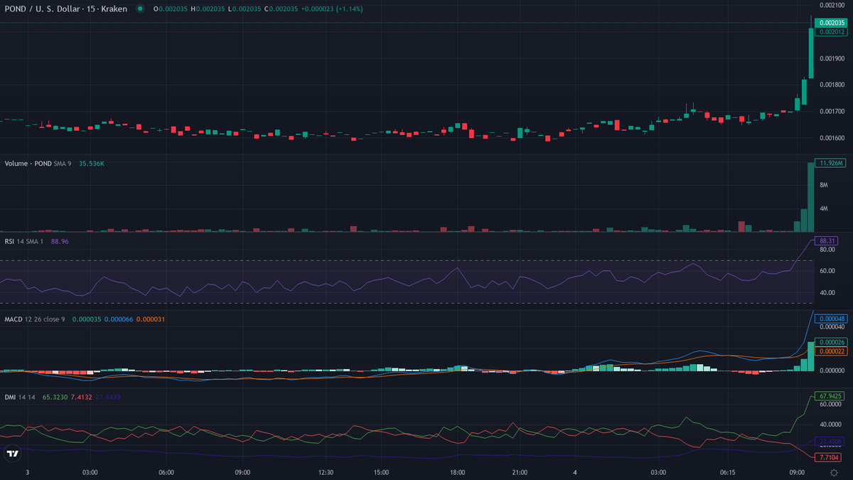
Task: Click 06:00 on the time axis
Action: (x=166, y=472)
